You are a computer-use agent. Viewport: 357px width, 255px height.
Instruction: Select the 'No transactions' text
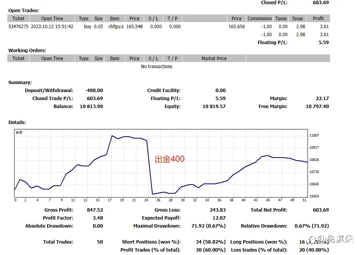click(157, 67)
